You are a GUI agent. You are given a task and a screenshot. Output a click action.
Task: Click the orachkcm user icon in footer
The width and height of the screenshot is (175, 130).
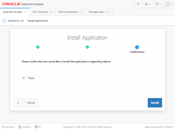[x=3, y=127]
